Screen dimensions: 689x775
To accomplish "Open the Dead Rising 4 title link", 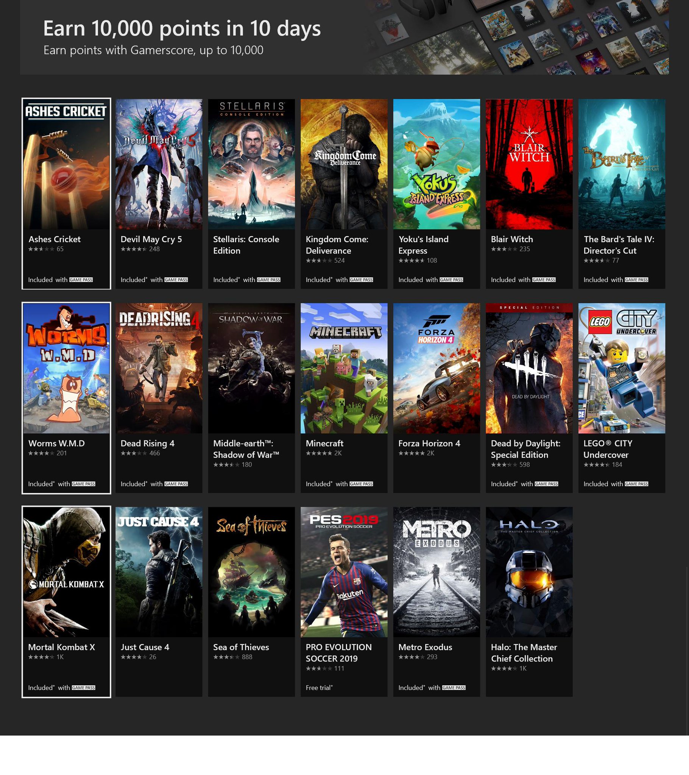I will 148,443.
